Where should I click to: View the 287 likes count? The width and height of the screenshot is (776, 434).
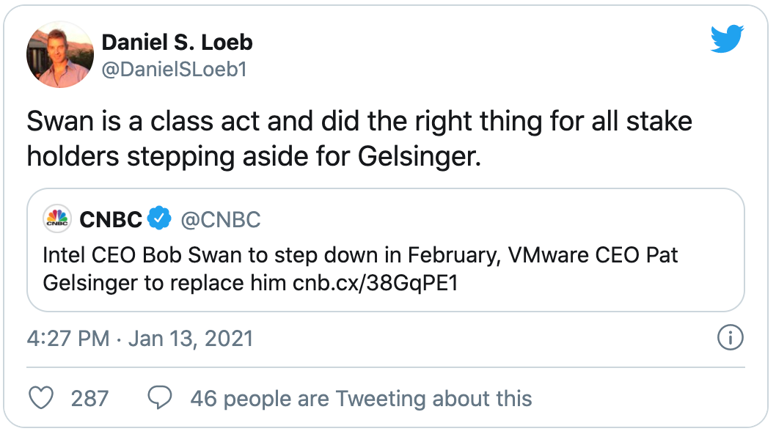pos(89,398)
